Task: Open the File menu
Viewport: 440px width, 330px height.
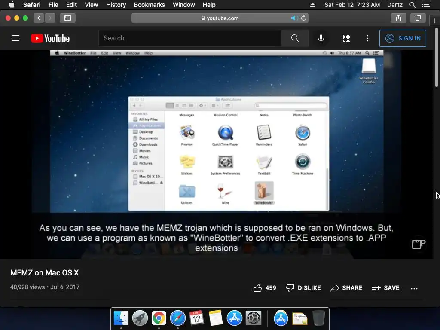Action: [53, 5]
